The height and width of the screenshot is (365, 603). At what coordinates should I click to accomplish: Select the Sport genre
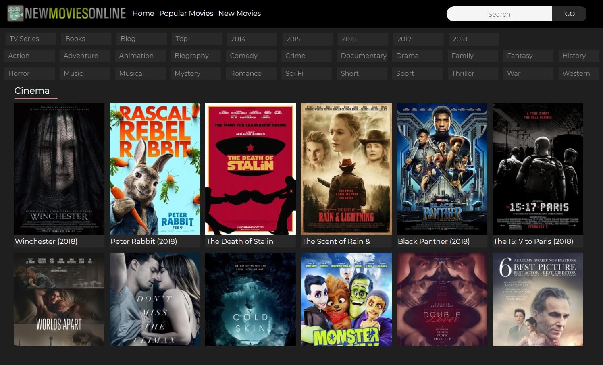click(417, 73)
